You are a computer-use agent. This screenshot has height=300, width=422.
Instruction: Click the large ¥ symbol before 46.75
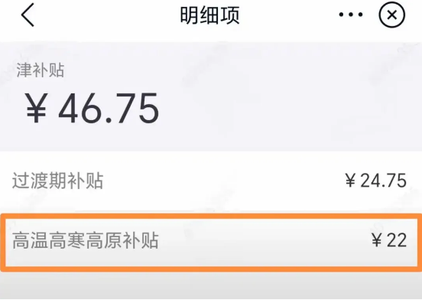pyautogui.click(x=37, y=108)
